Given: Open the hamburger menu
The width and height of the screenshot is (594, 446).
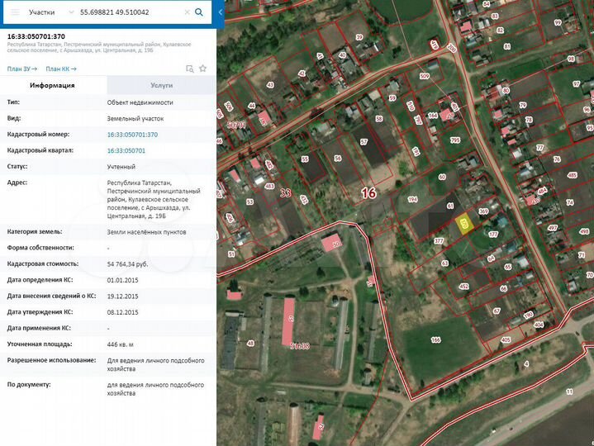Looking at the screenshot, I should click(x=14, y=13).
